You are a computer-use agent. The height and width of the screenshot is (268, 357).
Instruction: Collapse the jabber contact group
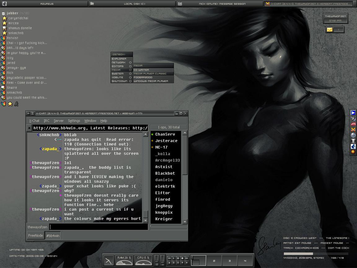3,13
